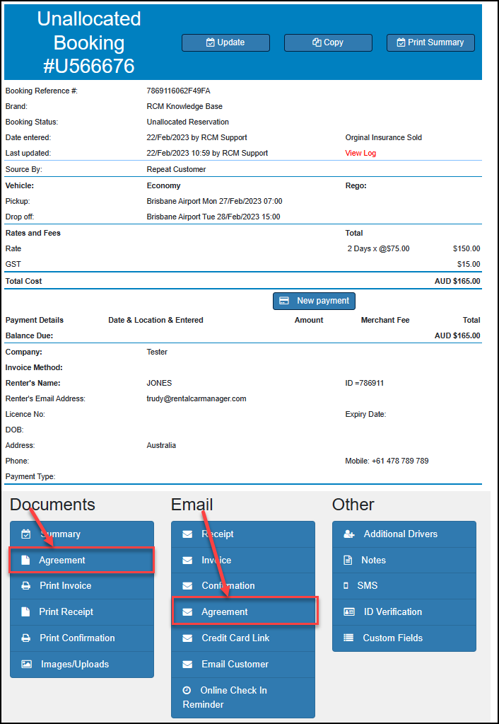Click envelope icon next to Email Customer

click(x=187, y=665)
